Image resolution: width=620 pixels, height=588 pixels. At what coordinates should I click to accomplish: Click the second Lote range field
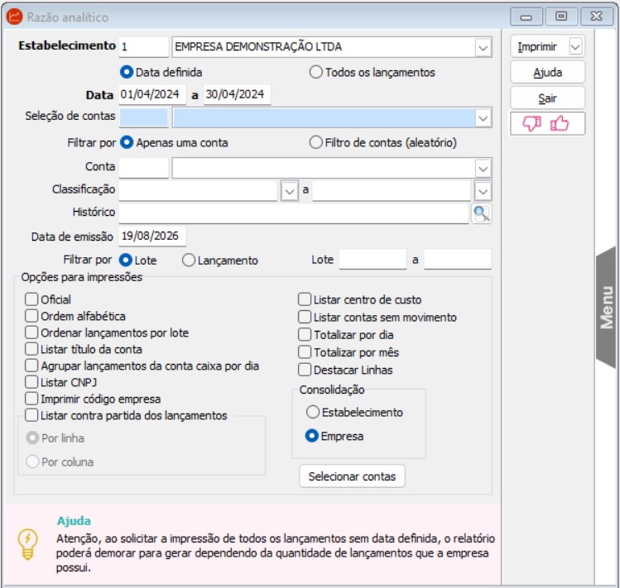458,259
